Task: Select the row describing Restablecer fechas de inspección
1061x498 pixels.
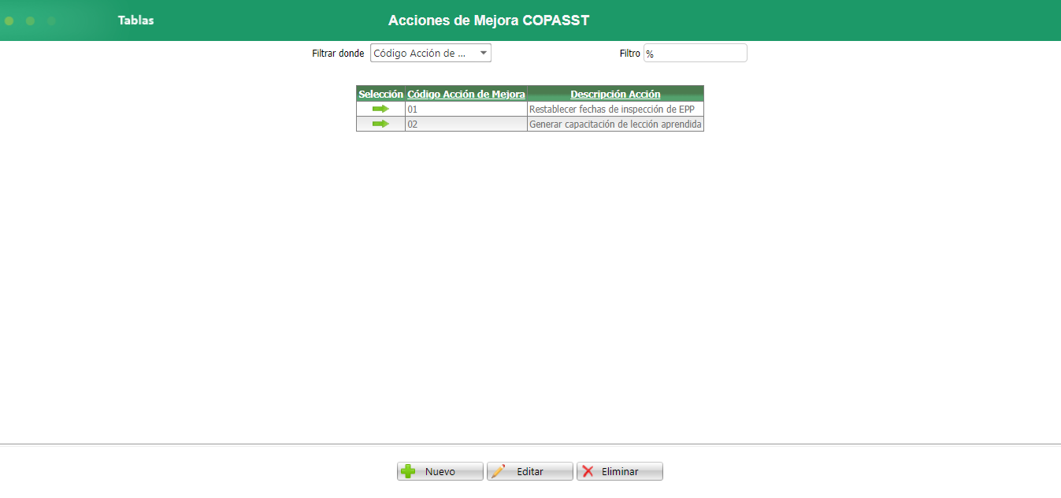Action: click(x=615, y=109)
